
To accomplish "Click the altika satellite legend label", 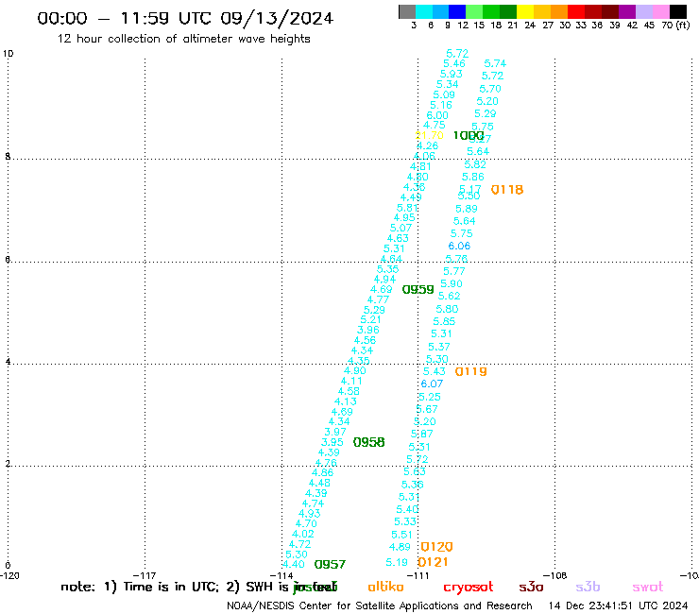I will 385,587.
